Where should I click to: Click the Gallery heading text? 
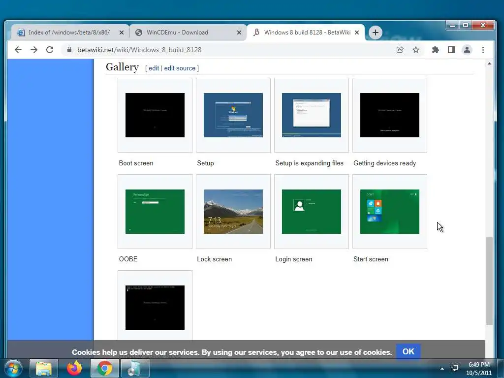[x=122, y=67]
